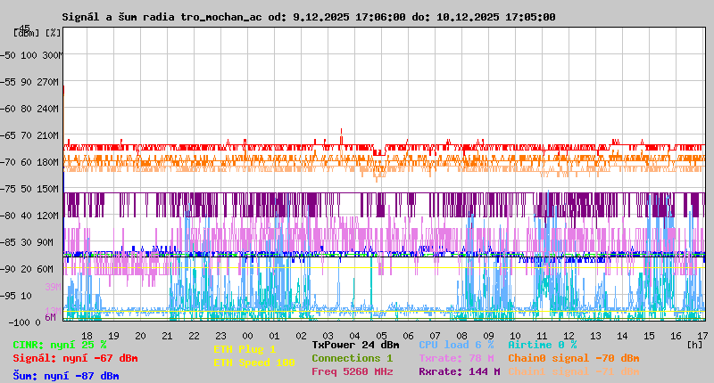Click the Freq 5260 MHz label
The height and width of the screenshot is (383, 714).
[352, 371]
